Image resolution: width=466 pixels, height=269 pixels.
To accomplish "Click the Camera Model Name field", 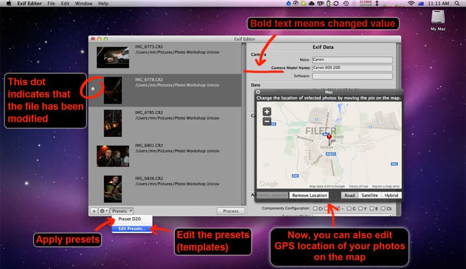I will click(352, 68).
